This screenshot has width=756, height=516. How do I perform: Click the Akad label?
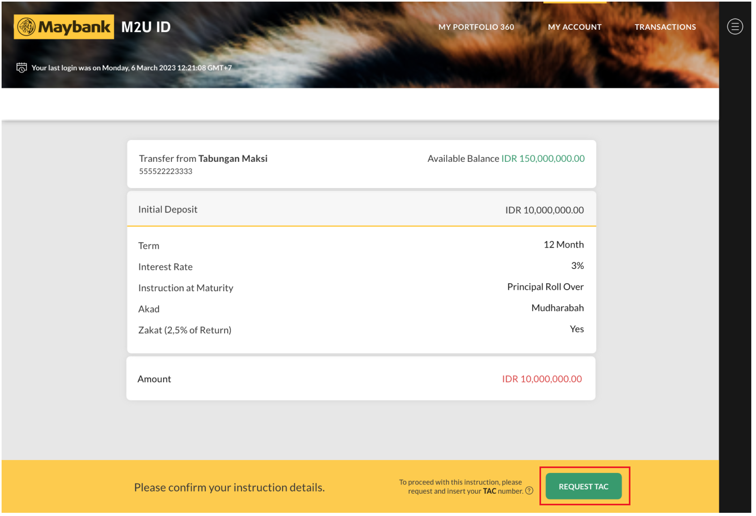[x=149, y=309]
